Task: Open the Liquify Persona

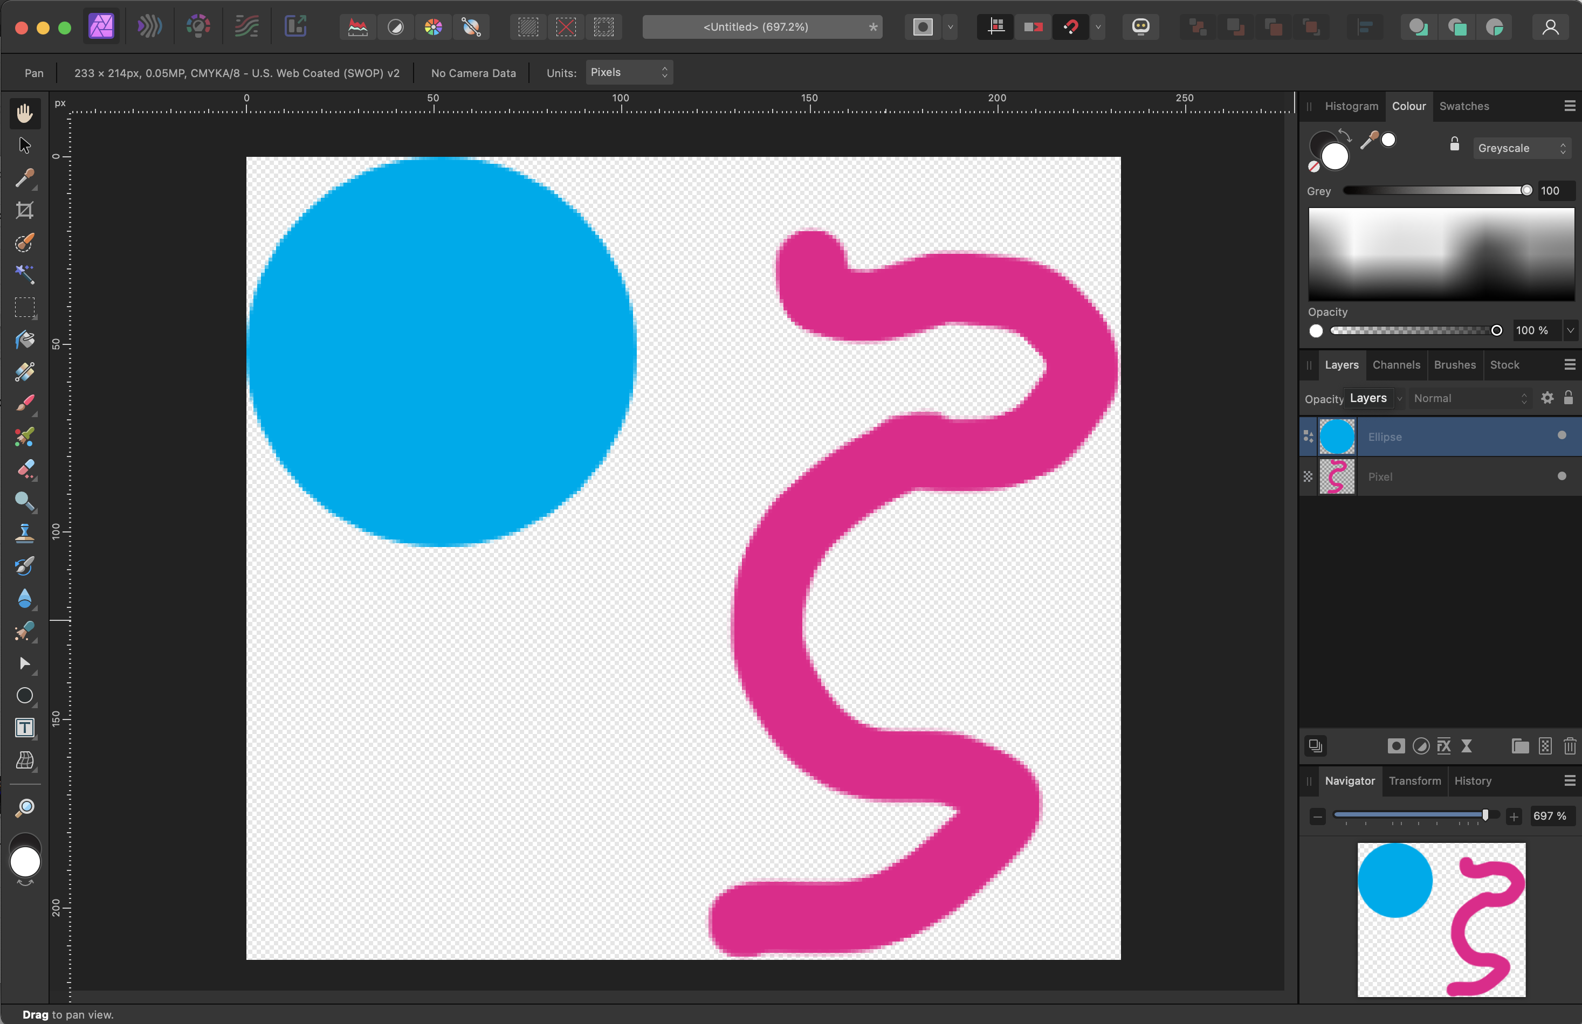Action: [x=149, y=27]
